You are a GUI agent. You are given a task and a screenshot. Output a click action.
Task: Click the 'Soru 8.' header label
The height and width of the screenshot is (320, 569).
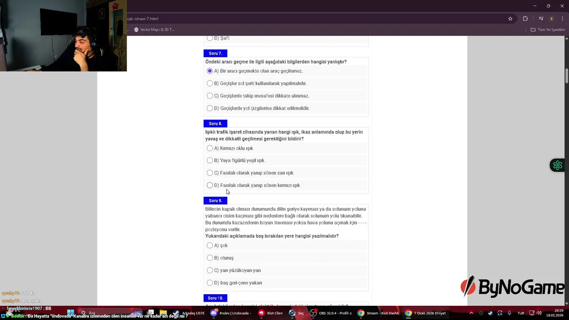pos(215,124)
